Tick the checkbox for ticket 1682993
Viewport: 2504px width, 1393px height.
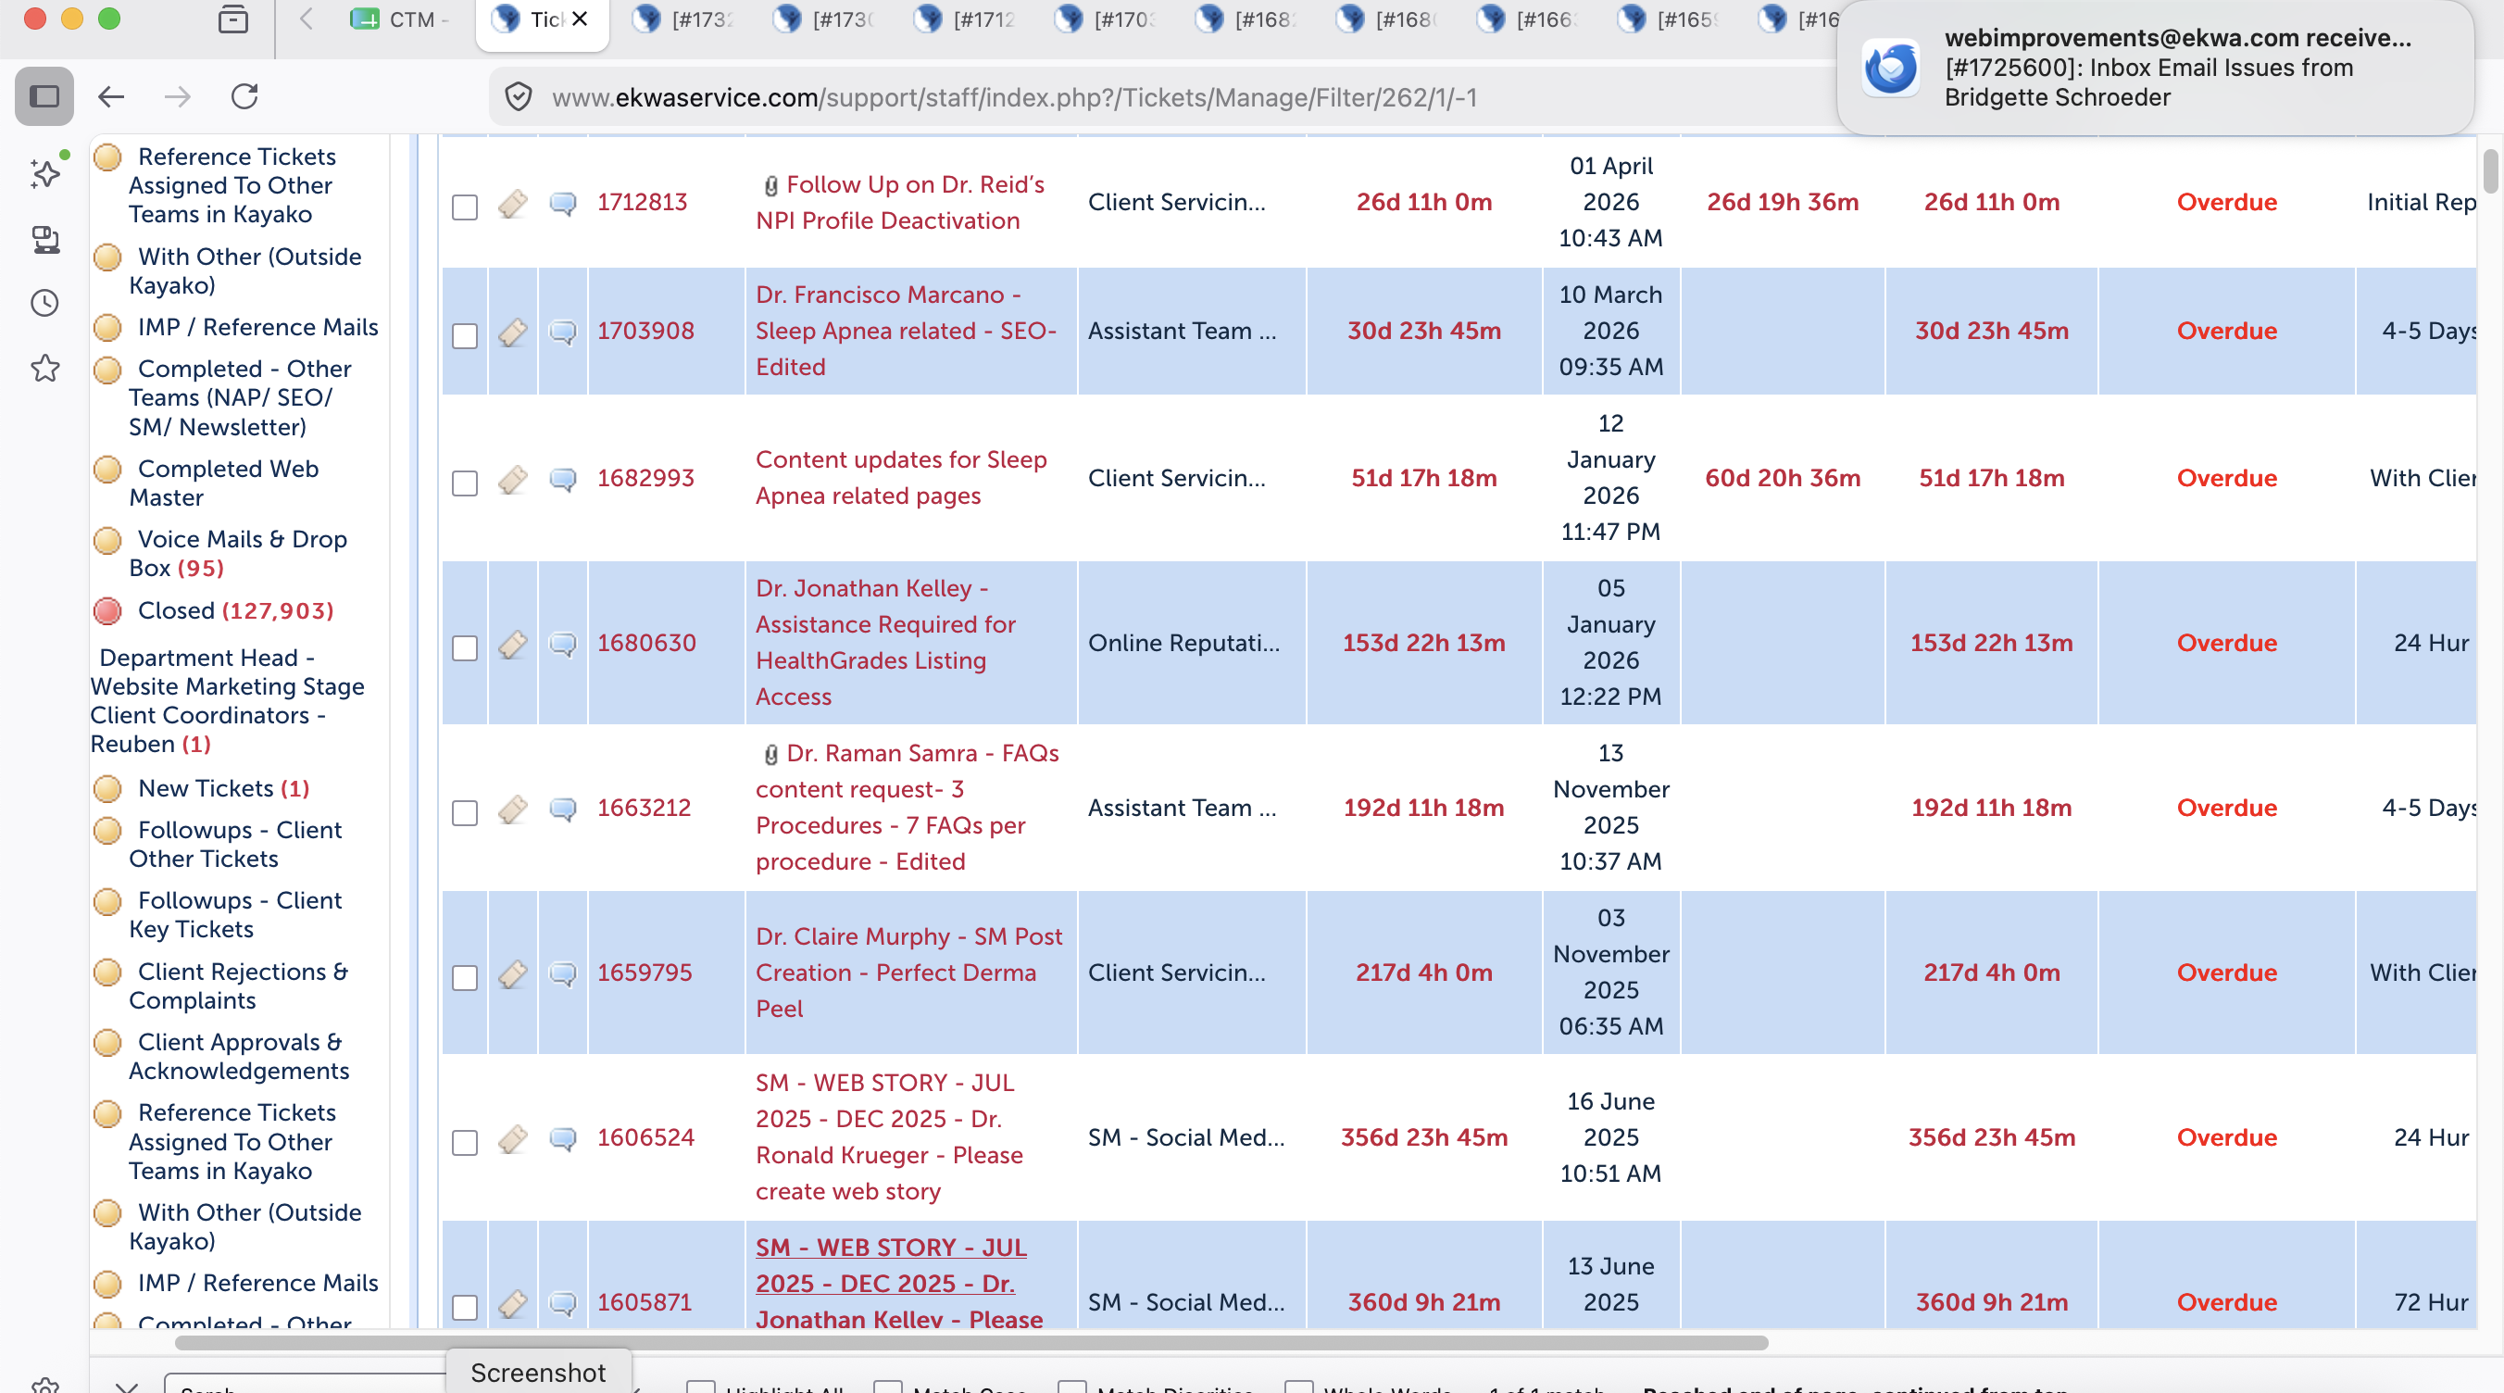tap(466, 483)
